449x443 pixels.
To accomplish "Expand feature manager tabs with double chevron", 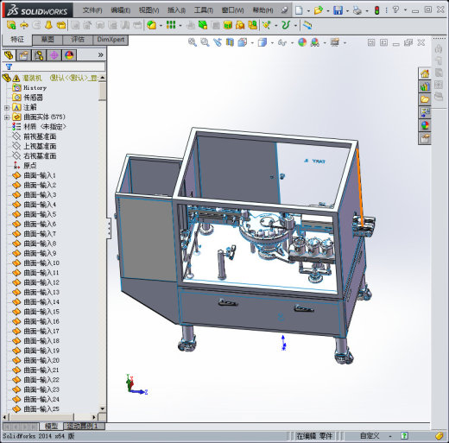I will click(100, 54).
